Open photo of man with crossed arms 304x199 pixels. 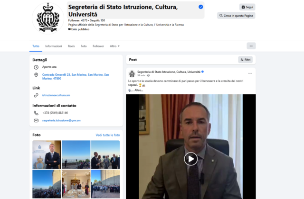(47, 155)
